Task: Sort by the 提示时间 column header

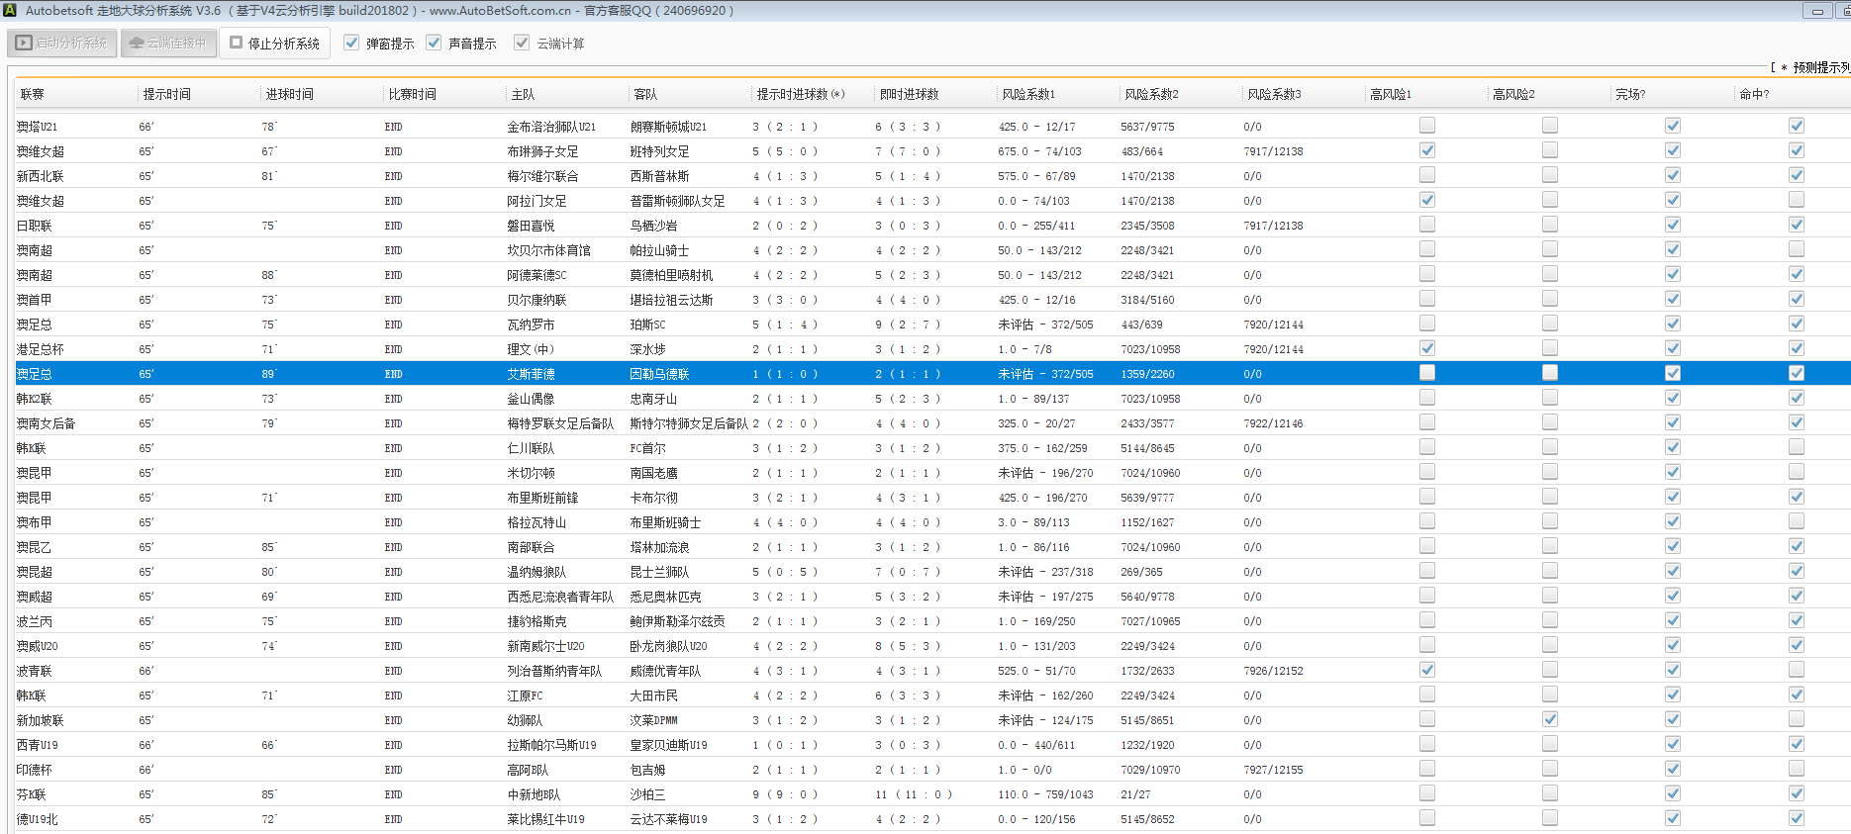Action: (x=166, y=94)
